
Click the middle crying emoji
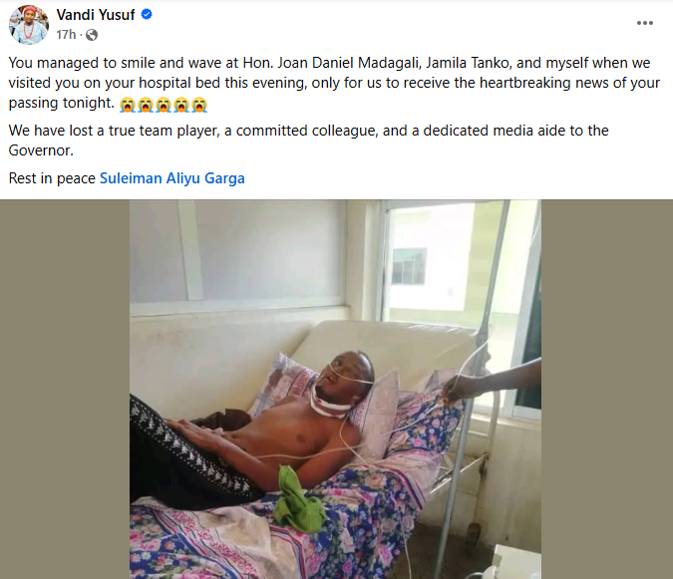pyautogui.click(x=164, y=105)
